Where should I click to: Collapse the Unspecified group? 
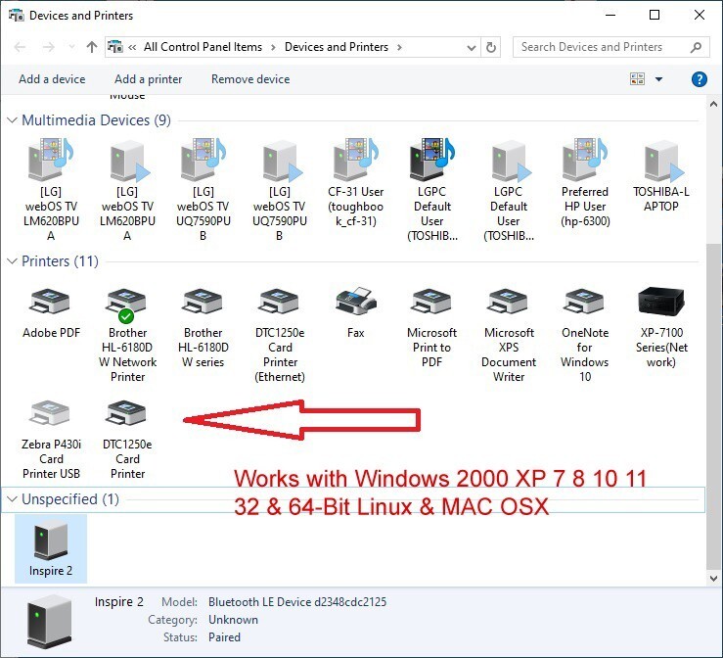pyautogui.click(x=13, y=499)
